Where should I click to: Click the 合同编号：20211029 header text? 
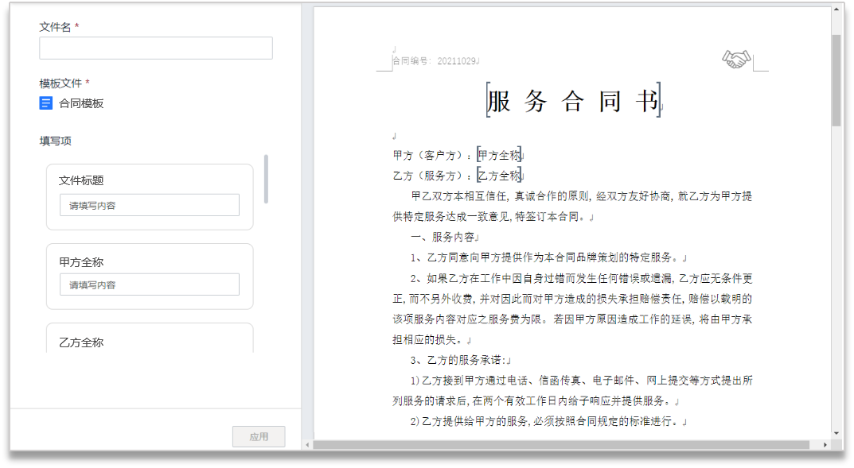pyautogui.click(x=435, y=61)
